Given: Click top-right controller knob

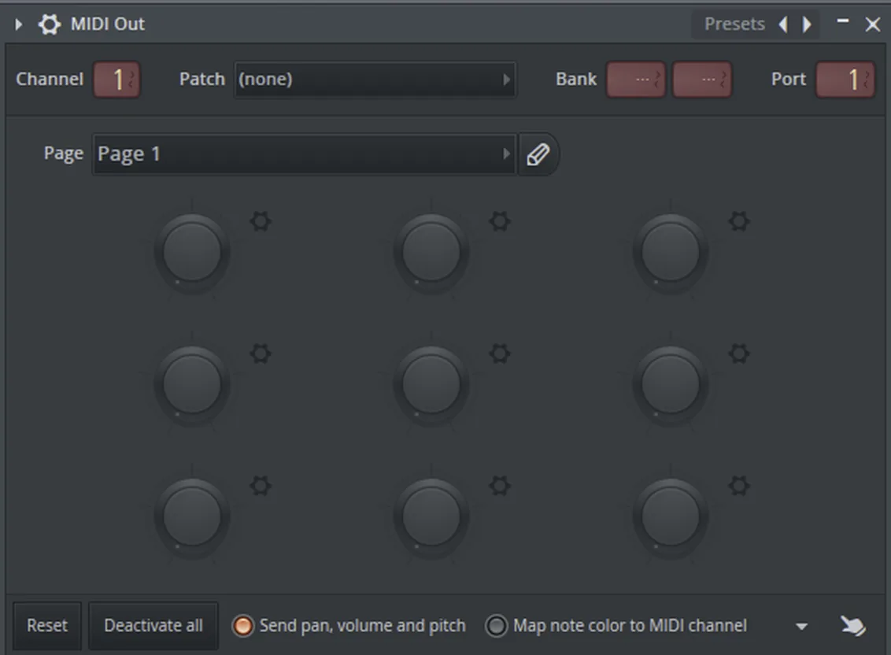Looking at the screenshot, I should pos(671,253).
